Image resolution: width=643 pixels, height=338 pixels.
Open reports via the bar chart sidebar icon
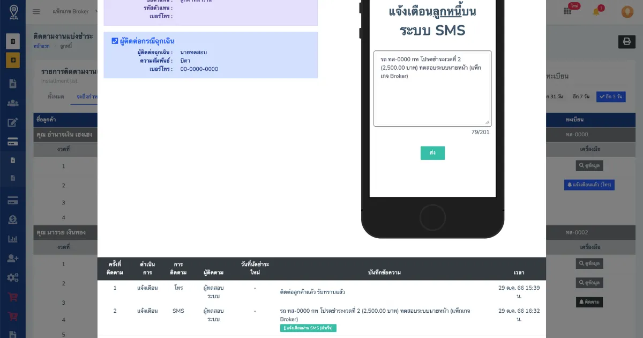click(12, 239)
